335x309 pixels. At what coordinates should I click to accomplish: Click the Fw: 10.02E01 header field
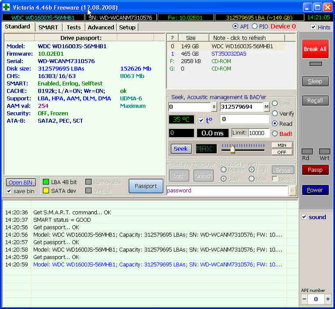tap(186, 18)
